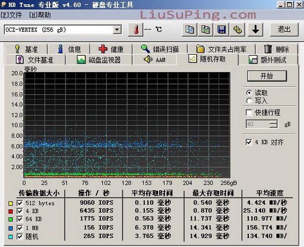The width and height of the screenshot is (304, 247).
Task: Click the copy screenshot to clipboard icon
Action: click(205, 29)
